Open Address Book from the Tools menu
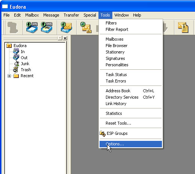The height and width of the screenshot is (174, 195). [131, 91]
